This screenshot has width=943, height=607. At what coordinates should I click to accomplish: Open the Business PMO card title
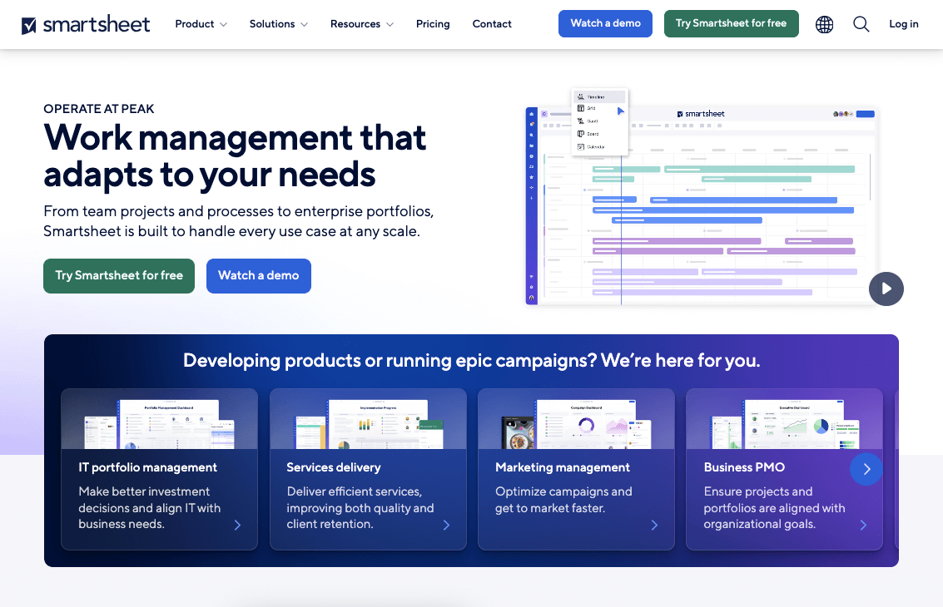[x=745, y=467]
